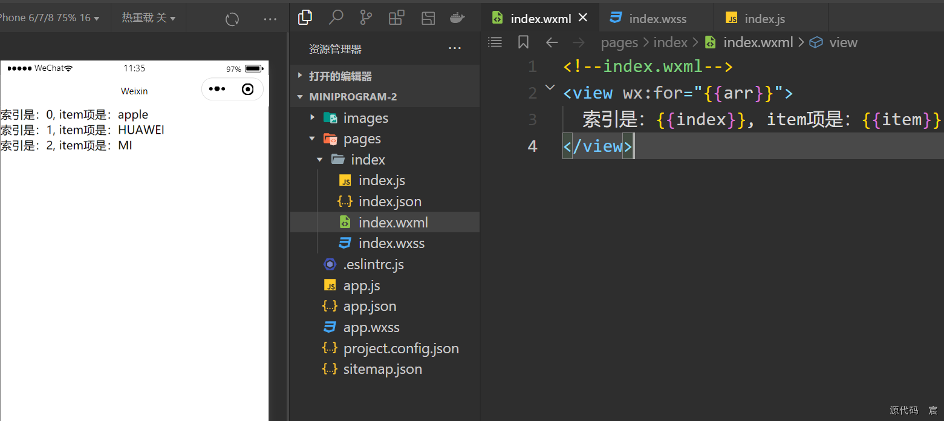Screen dimensions: 944x421
Task: Click the 资源管理器 panel title
Action: pos(335,49)
